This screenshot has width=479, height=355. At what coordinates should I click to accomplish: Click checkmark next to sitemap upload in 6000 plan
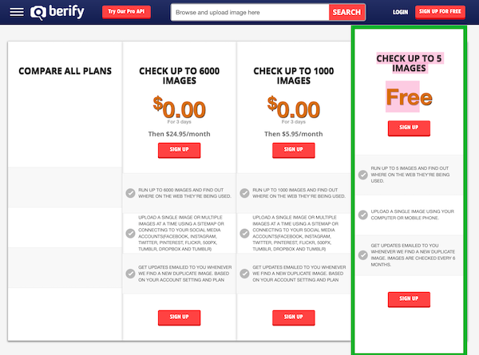point(130,234)
